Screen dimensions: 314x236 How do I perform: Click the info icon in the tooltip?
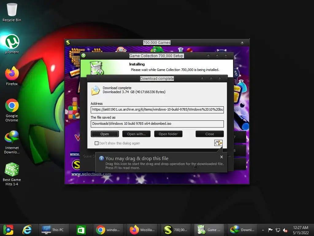pos(101,158)
